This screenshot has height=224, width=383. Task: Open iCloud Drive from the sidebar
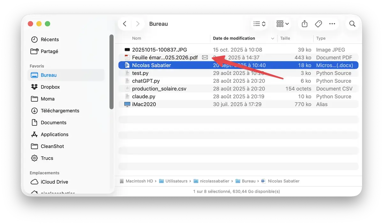[54, 182]
